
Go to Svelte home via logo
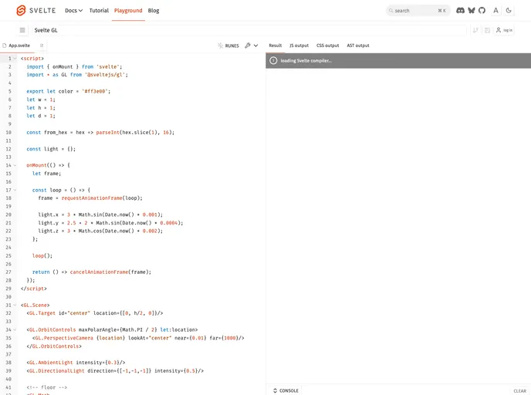pyautogui.click(x=36, y=11)
